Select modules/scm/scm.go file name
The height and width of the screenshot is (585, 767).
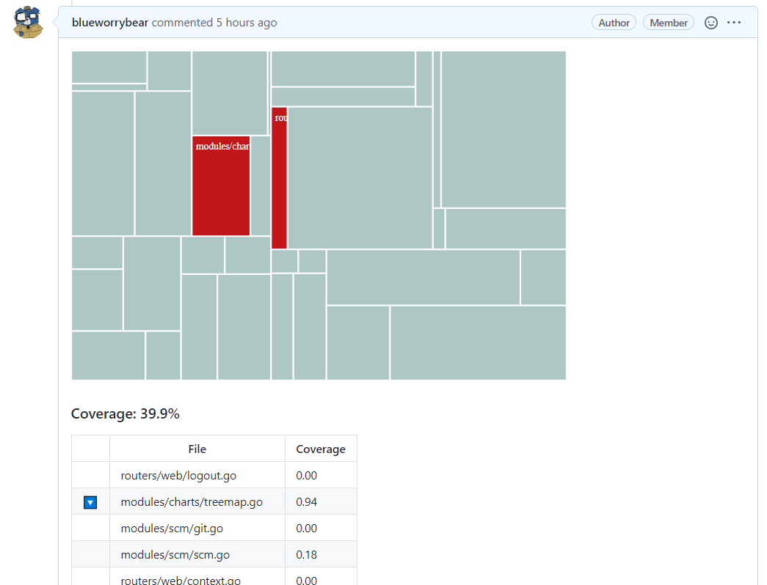coord(175,555)
